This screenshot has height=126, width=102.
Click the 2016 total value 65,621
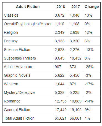[61, 119]
